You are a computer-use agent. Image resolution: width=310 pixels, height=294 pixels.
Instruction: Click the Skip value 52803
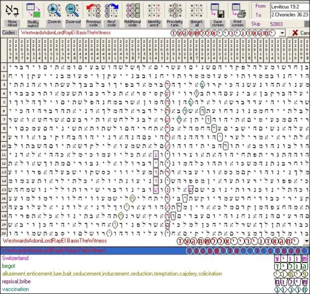click(x=276, y=24)
